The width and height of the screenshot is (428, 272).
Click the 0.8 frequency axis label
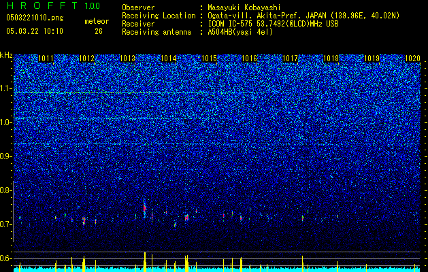pyautogui.click(x=5, y=190)
